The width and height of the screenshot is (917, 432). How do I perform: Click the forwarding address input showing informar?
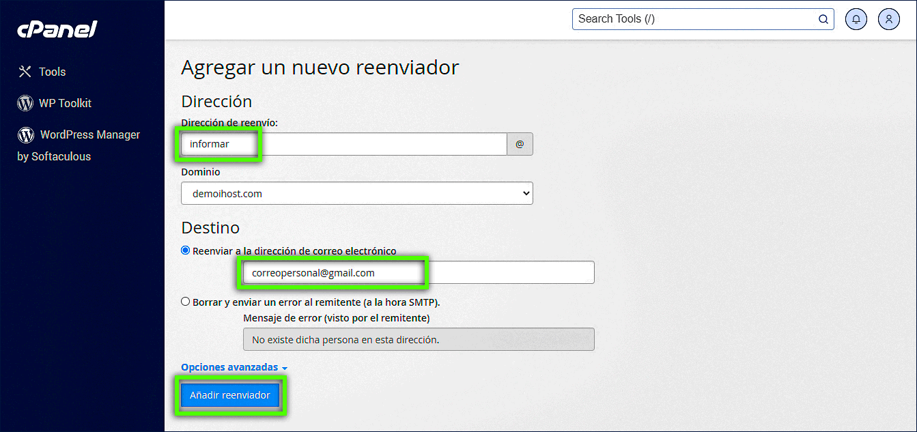point(218,143)
